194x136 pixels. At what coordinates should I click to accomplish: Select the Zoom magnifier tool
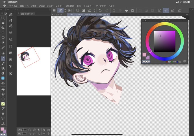point(3,18)
